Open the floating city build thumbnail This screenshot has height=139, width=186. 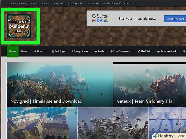tap(113, 123)
